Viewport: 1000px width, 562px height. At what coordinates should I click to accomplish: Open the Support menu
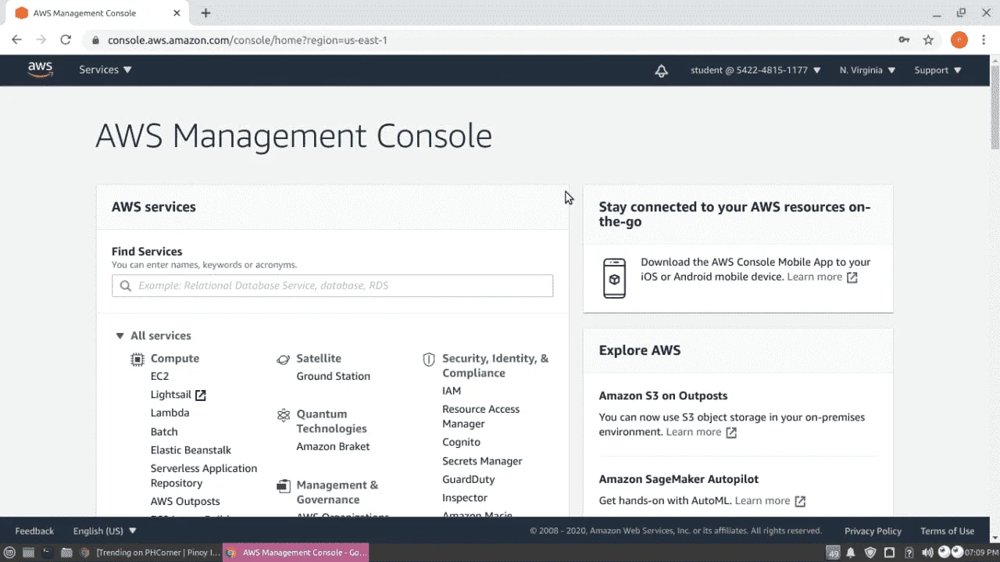point(937,70)
